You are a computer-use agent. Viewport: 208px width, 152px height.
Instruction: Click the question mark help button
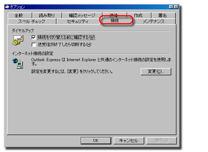tap(171, 7)
